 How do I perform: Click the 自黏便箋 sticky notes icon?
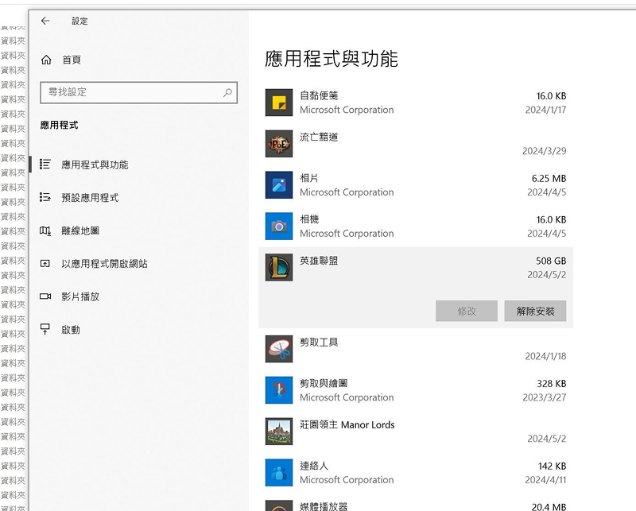[x=279, y=103]
